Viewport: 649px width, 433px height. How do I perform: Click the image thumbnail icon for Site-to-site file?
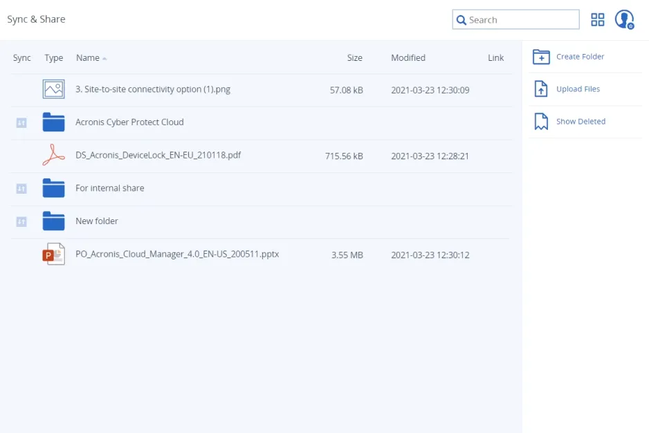(x=53, y=89)
